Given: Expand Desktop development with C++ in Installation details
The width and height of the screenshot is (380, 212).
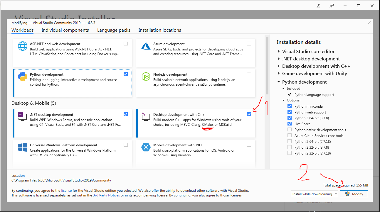Looking at the screenshot, I should tap(279, 66).
